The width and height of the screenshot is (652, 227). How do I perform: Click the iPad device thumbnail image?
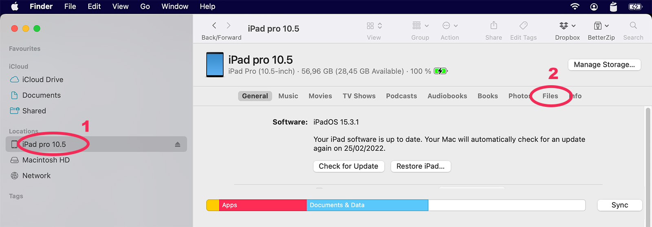tap(215, 65)
